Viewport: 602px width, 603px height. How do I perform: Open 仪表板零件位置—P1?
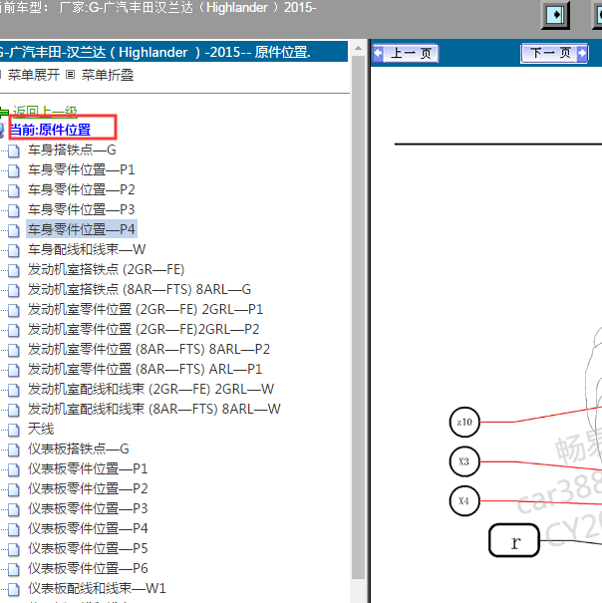[88, 468]
